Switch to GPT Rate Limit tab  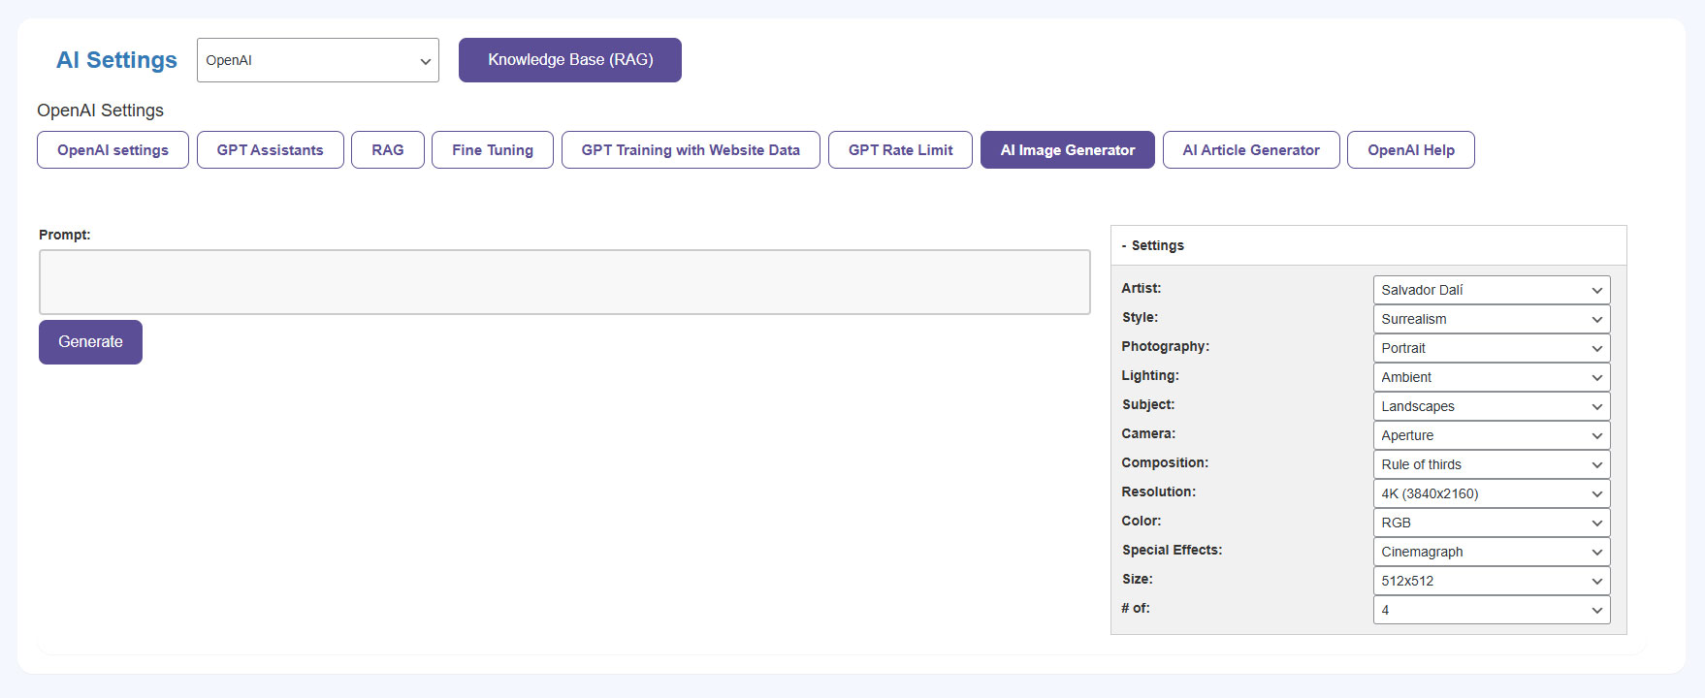click(x=899, y=150)
